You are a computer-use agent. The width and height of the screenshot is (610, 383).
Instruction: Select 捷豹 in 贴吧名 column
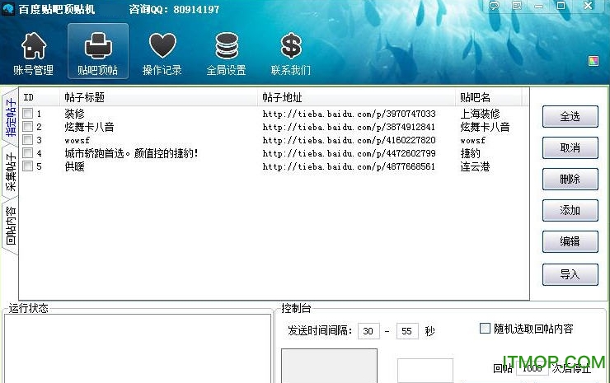pyautogui.click(x=471, y=153)
